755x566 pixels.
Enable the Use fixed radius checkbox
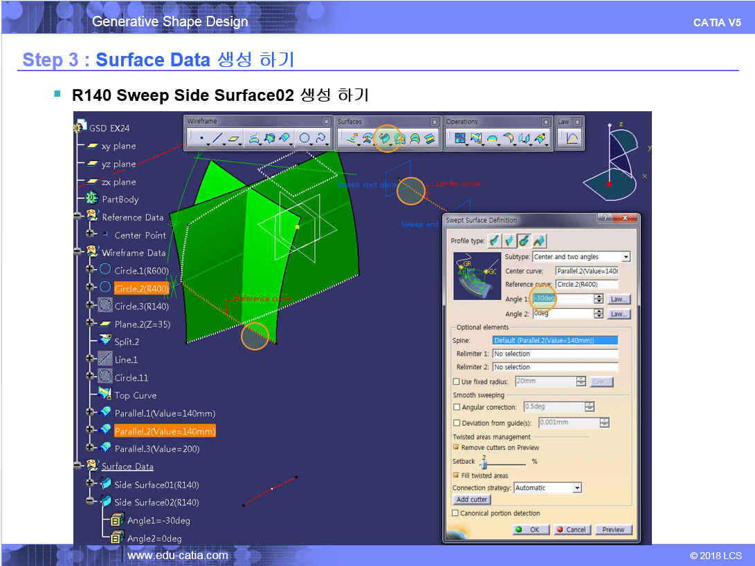point(456,381)
